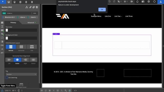Open the layout columns sidebar icon
Viewport: 164px width, 92px height.
[x=2, y=30]
